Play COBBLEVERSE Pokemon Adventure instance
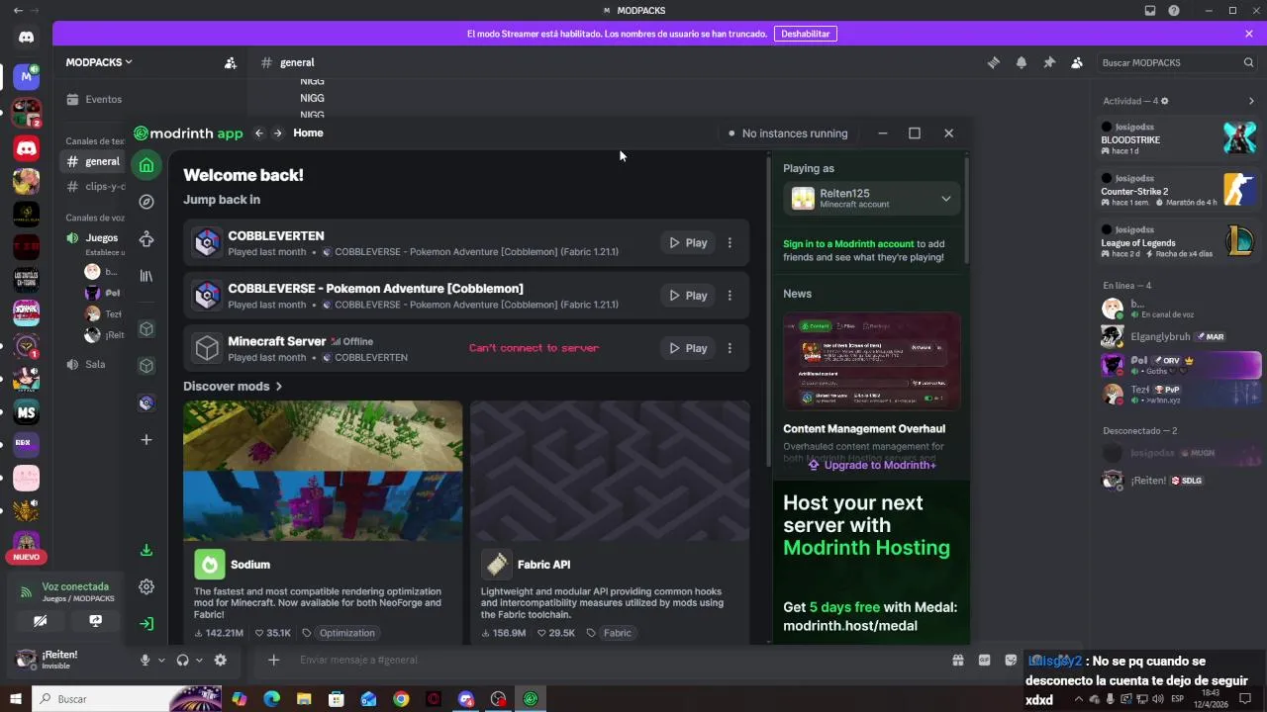The image size is (1267, 712). (688, 296)
